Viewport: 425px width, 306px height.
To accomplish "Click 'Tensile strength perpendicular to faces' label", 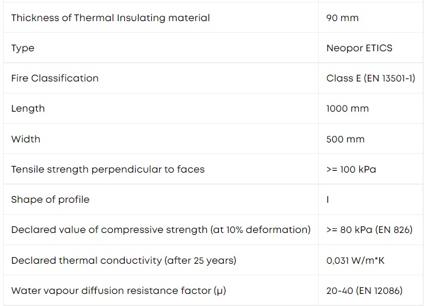I will coord(108,169).
